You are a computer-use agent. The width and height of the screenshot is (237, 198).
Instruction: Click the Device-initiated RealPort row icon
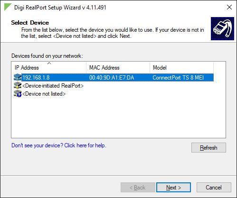[18, 85]
